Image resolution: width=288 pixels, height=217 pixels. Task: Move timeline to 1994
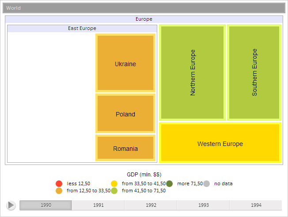point(256,205)
